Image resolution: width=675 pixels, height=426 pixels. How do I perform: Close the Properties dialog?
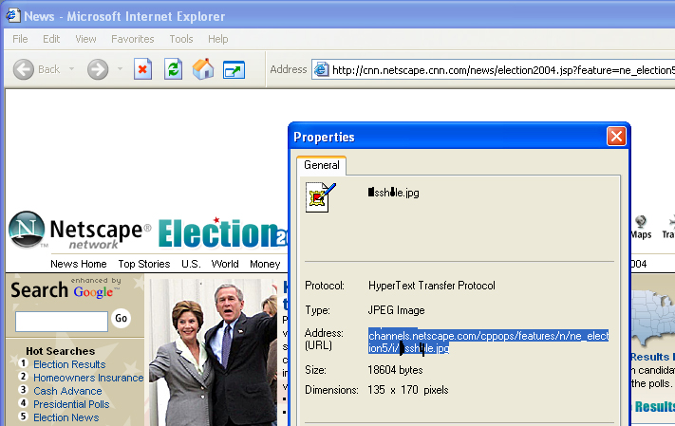click(x=615, y=137)
